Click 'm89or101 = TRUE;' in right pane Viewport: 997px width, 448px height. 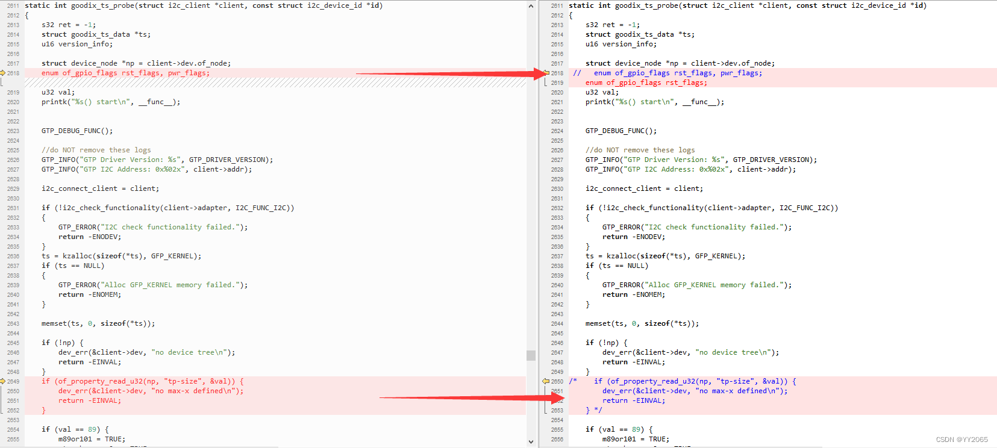(x=636, y=439)
